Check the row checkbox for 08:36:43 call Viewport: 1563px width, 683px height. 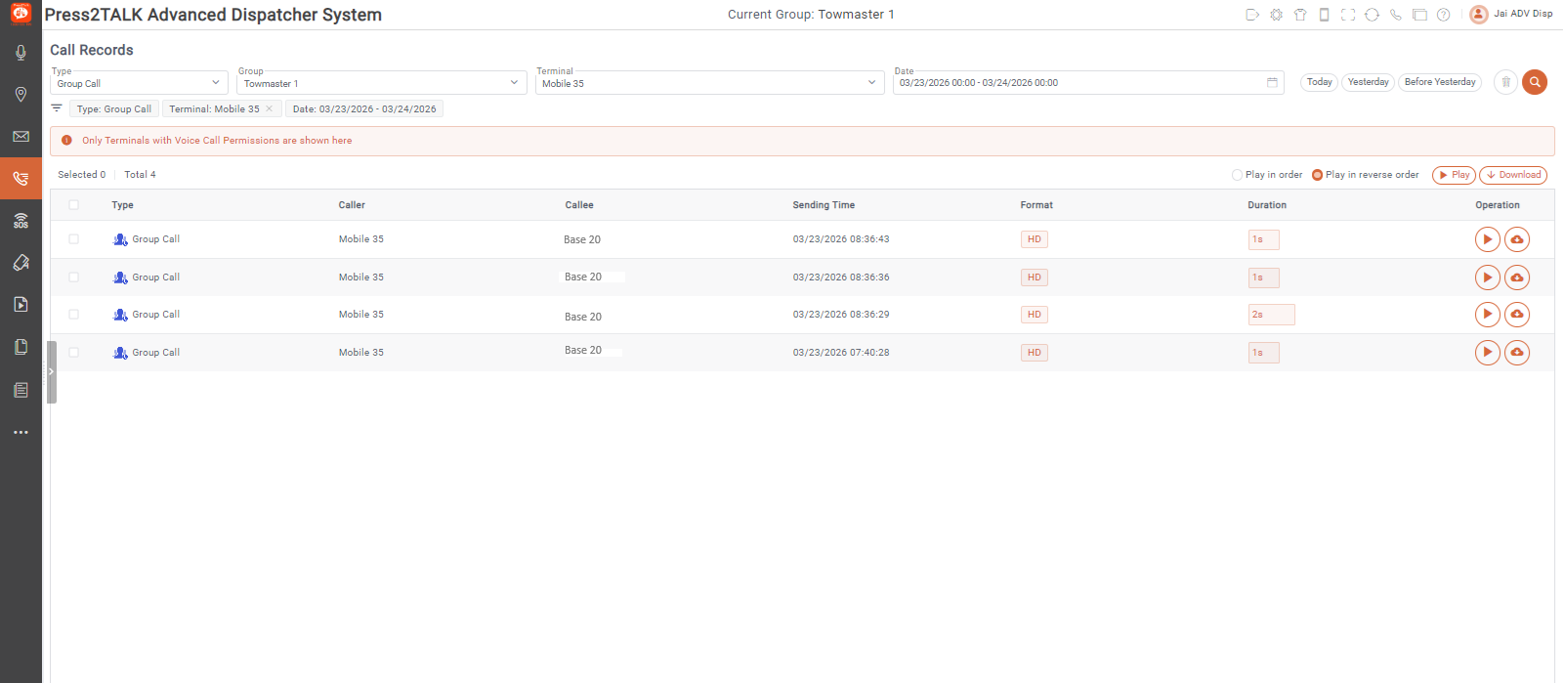pos(73,239)
